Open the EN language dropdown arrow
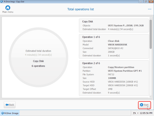Screen dimensions: 154x116 [x=138, y=113]
